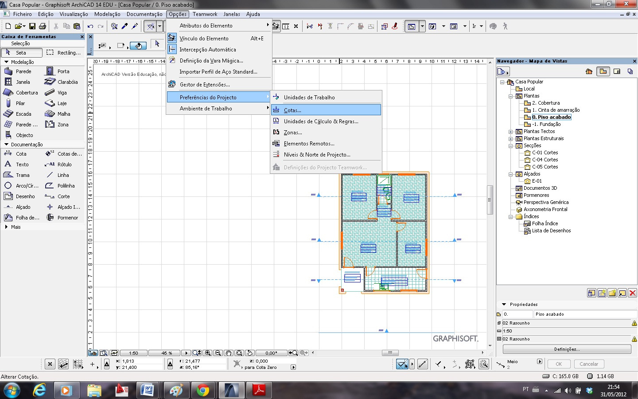The width and height of the screenshot is (638, 399).
Task: Choose Níveis & Norte de Projecto...
Action: tap(326, 154)
